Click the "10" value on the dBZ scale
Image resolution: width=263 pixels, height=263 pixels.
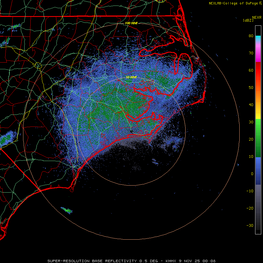[x=251, y=157]
